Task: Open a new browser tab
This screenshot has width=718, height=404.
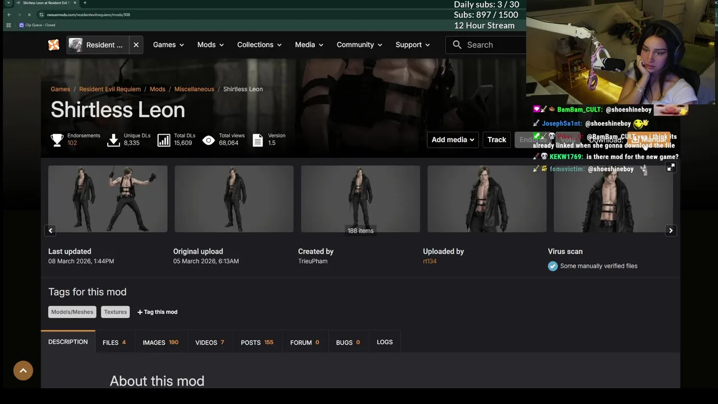Action: (85, 3)
